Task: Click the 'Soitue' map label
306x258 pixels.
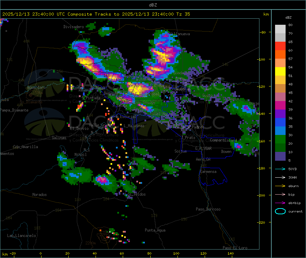Action: 181,151
